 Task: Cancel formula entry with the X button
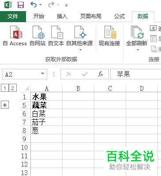pos(69,74)
